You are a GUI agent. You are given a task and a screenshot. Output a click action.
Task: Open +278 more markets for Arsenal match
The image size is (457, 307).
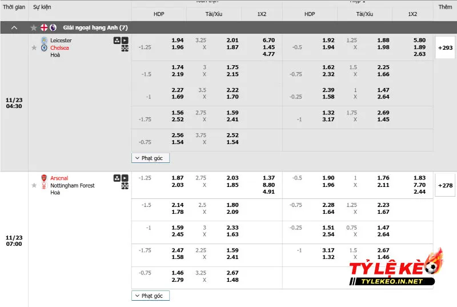(445, 185)
